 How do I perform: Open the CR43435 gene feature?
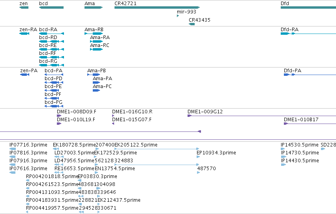point(191,24)
